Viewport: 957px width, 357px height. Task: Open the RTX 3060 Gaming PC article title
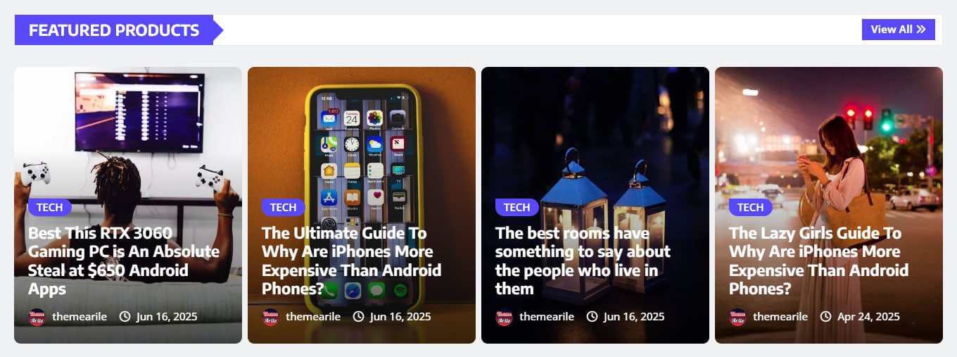click(x=124, y=261)
